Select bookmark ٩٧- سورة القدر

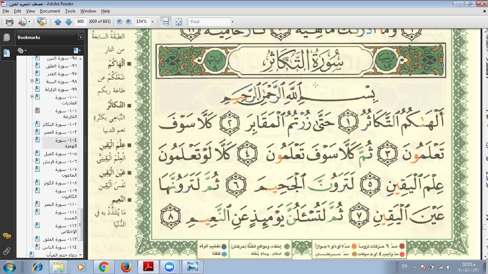point(62,74)
